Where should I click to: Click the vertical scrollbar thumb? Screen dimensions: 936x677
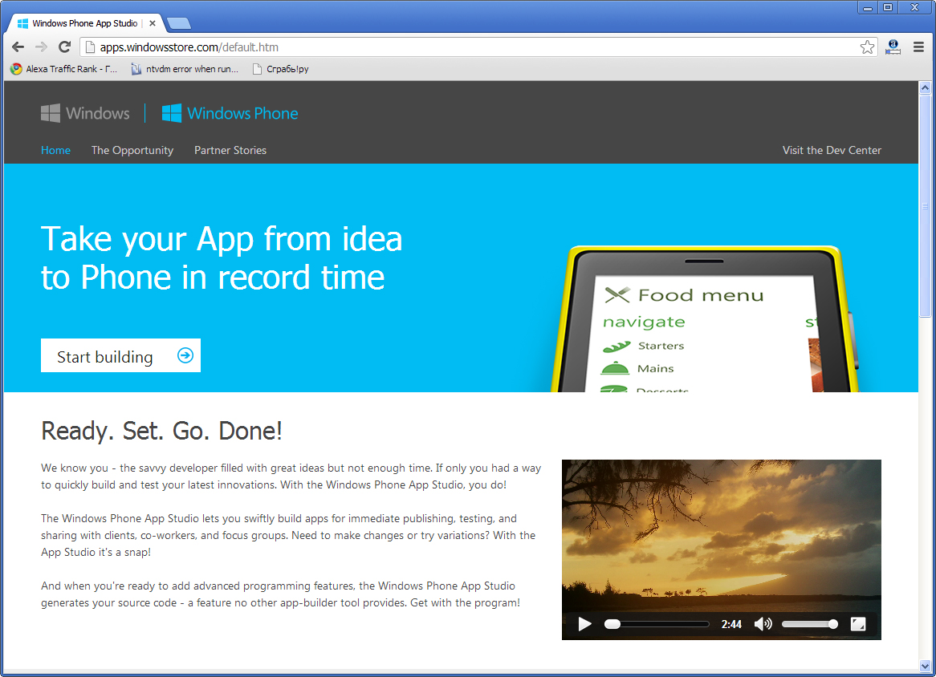(x=926, y=206)
